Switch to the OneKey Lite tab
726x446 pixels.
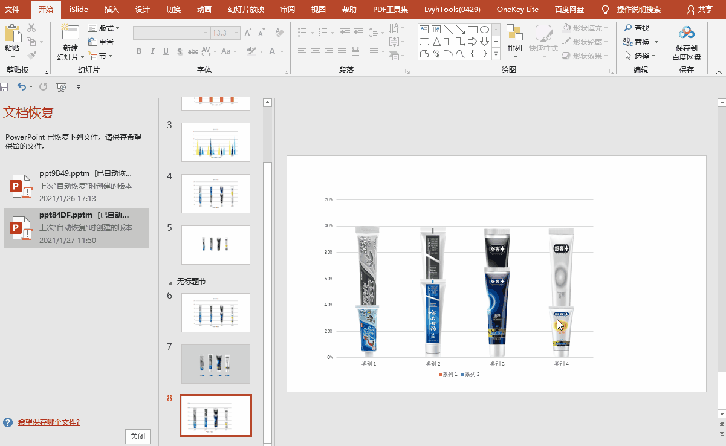coord(517,10)
